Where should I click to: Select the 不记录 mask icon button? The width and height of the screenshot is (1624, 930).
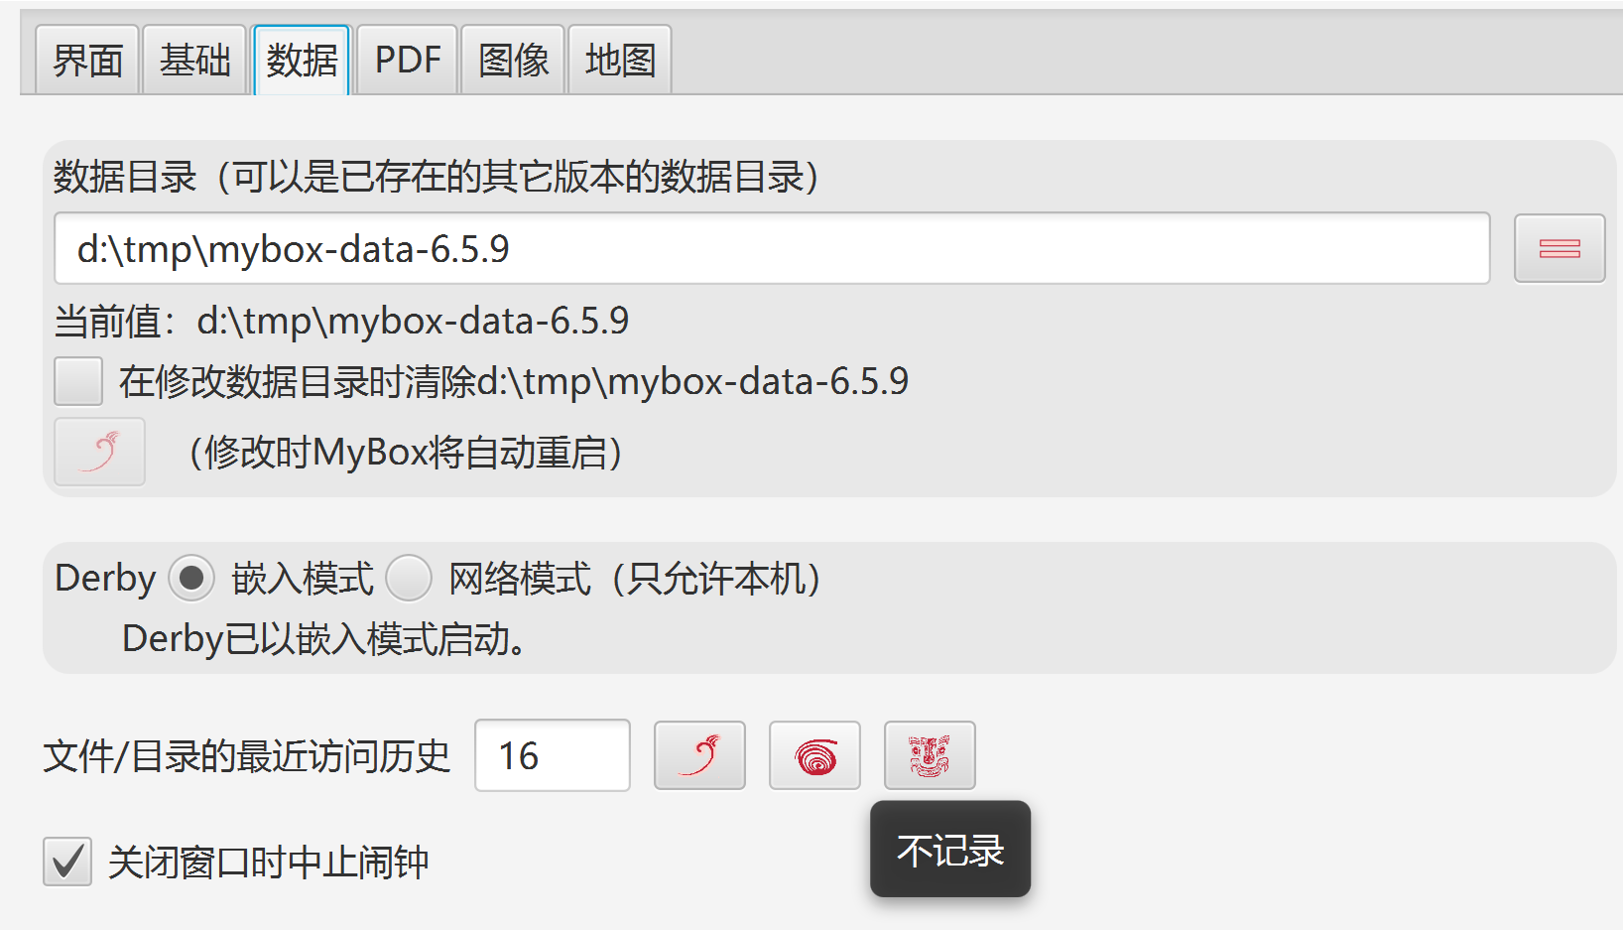[930, 755]
